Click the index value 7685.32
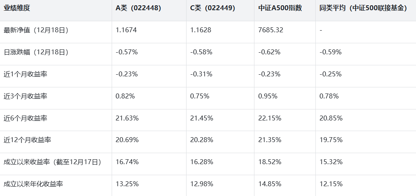Image resolution: width=416 pixels, height=196 pixels. pos(271,30)
